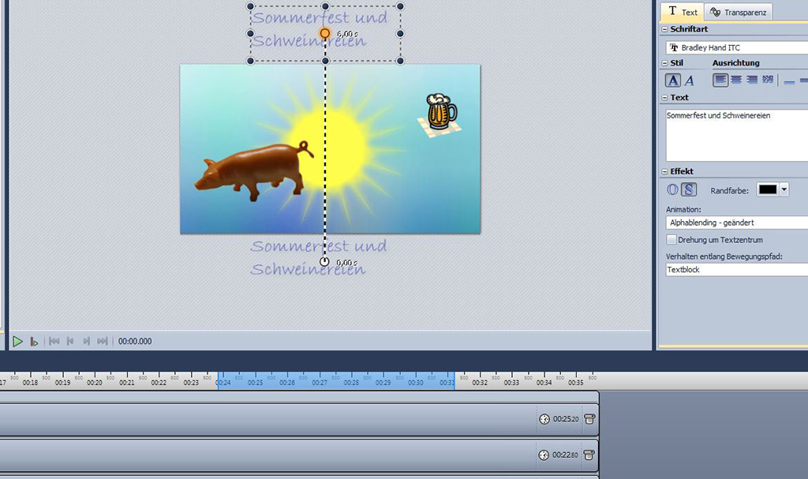
Task: Select the bold text style icon
Action: click(x=673, y=80)
